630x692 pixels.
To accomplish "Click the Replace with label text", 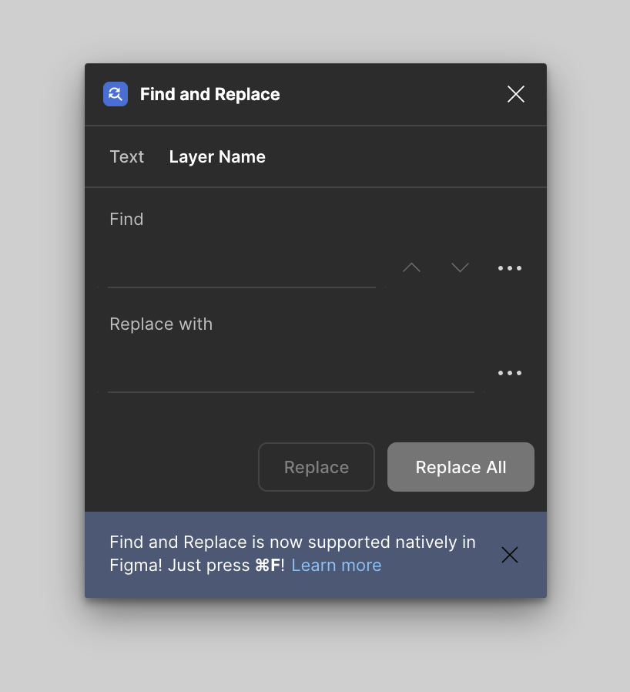I will point(161,324).
